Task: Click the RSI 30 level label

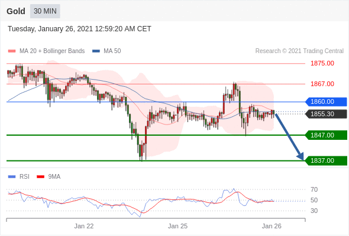Action: [314, 211]
